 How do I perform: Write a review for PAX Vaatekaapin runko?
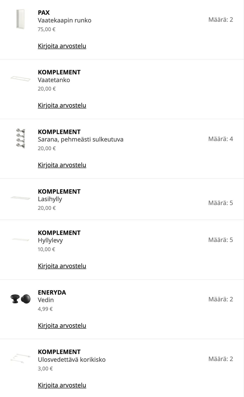[62, 46]
